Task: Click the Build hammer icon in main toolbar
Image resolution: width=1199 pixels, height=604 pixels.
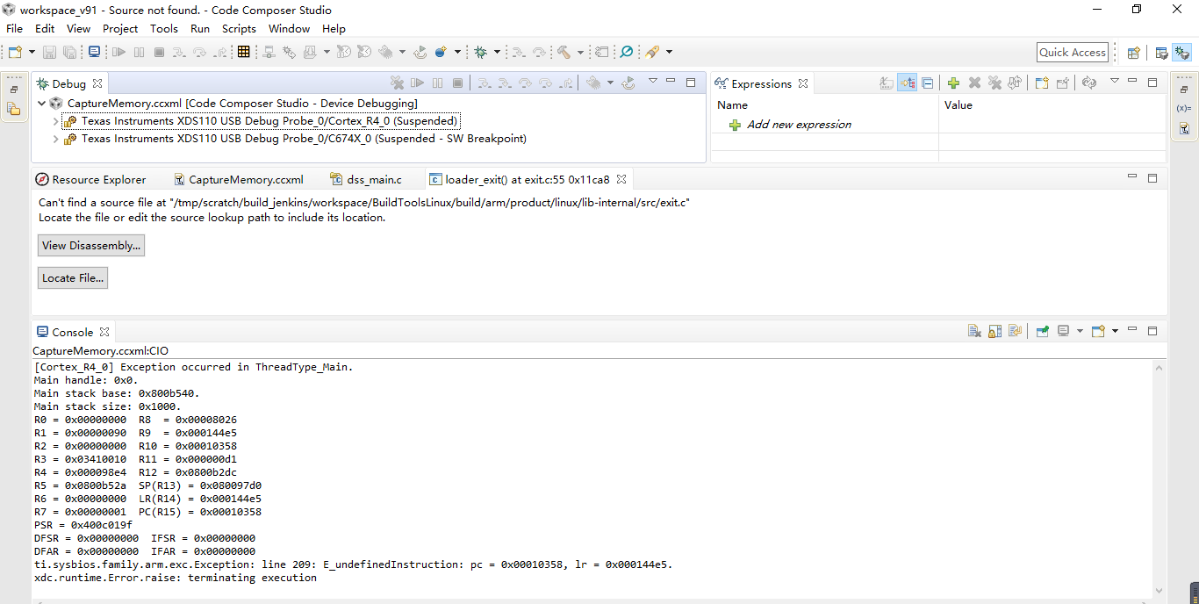Action: pos(564,52)
